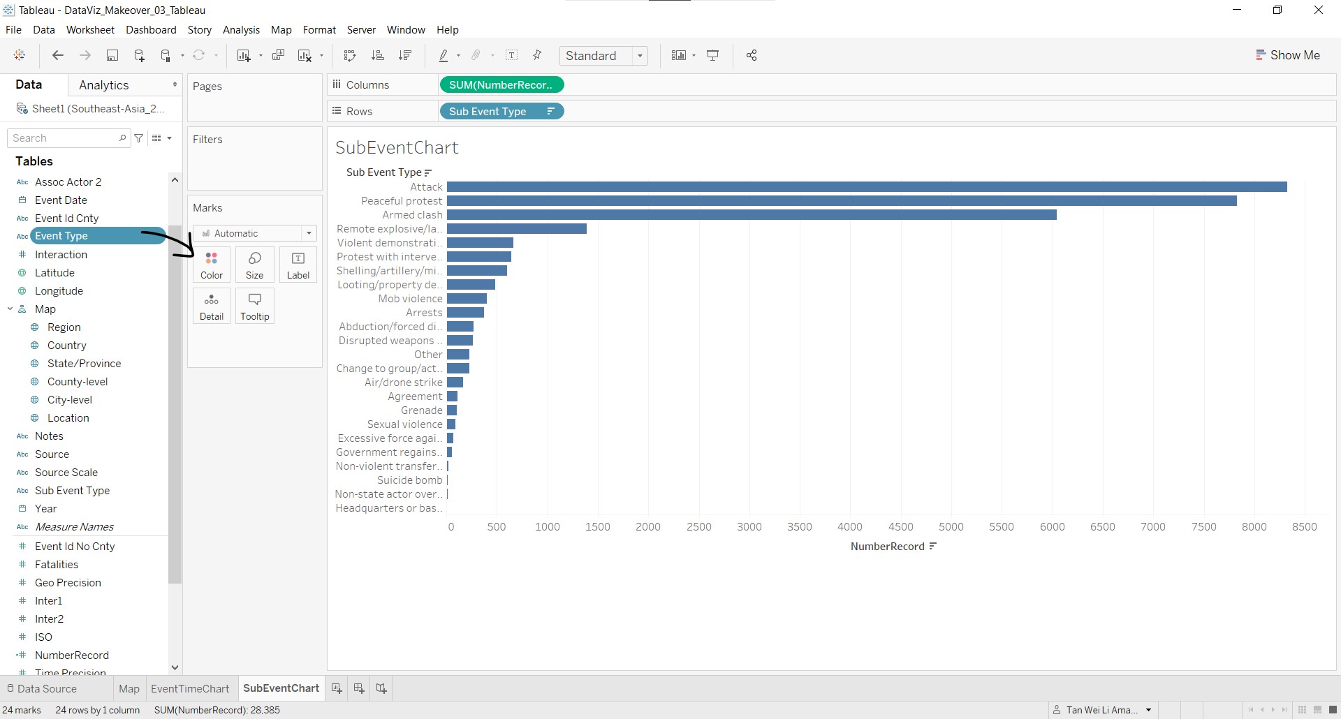Duplicate the worksheet via toolbar icon

[x=278, y=56]
